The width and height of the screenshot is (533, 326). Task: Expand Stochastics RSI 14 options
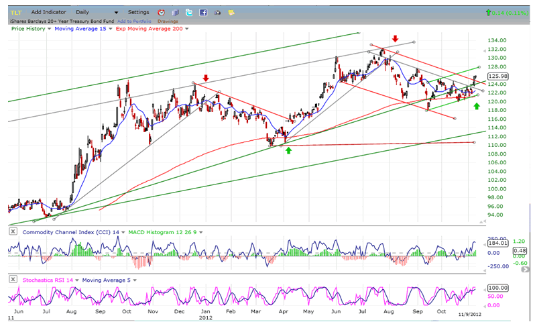(x=76, y=279)
